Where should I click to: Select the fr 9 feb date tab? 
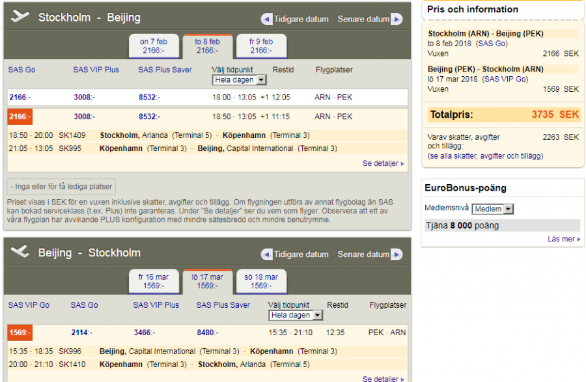(261, 46)
